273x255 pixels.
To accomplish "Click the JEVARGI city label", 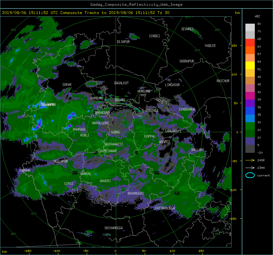I will point(187,29).
